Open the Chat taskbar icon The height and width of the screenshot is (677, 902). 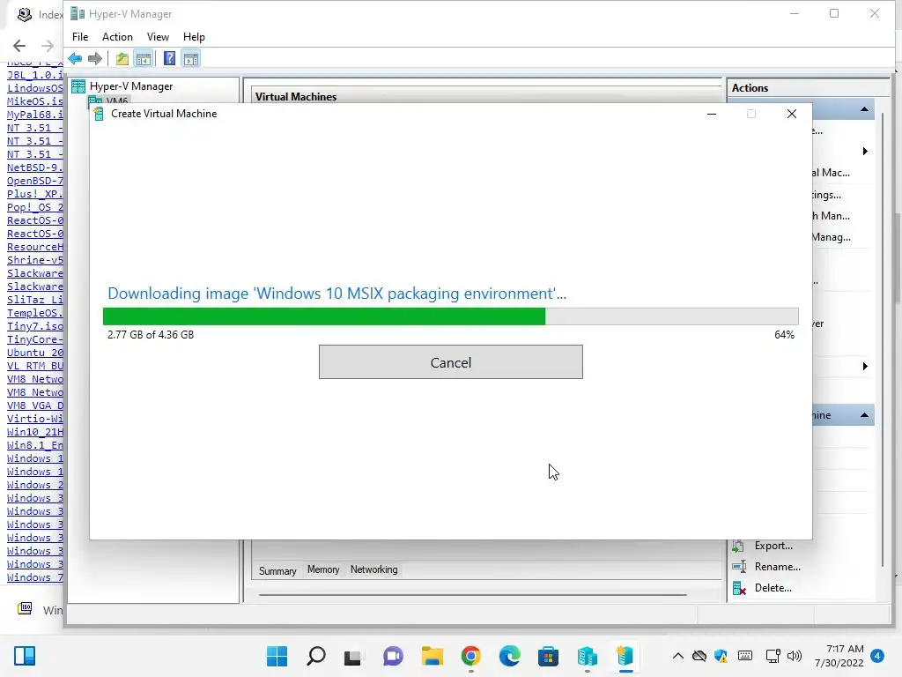click(393, 656)
